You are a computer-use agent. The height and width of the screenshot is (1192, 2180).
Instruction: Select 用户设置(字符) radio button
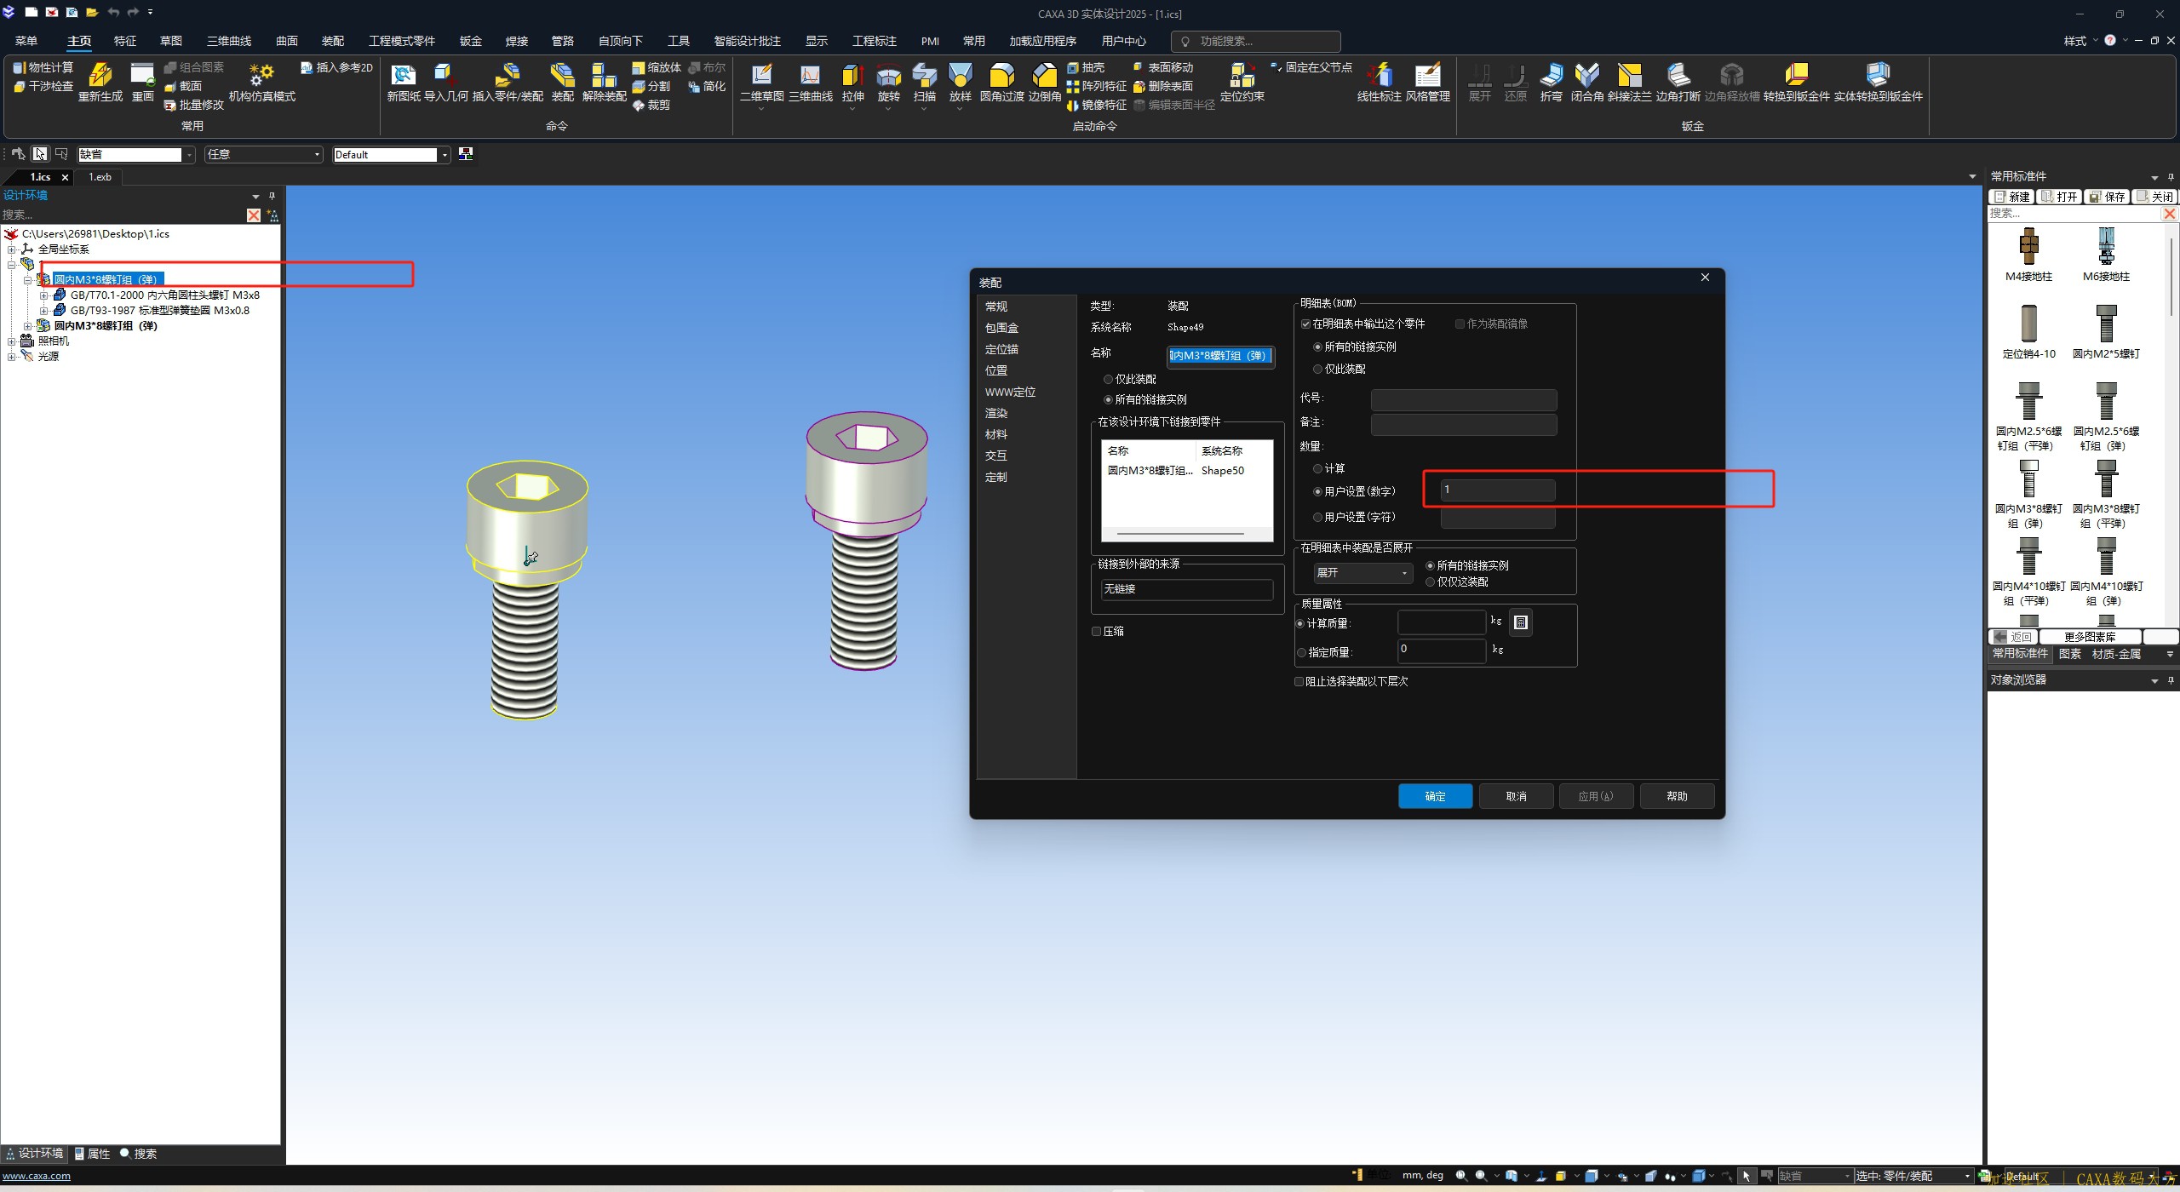click(1317, 517)
